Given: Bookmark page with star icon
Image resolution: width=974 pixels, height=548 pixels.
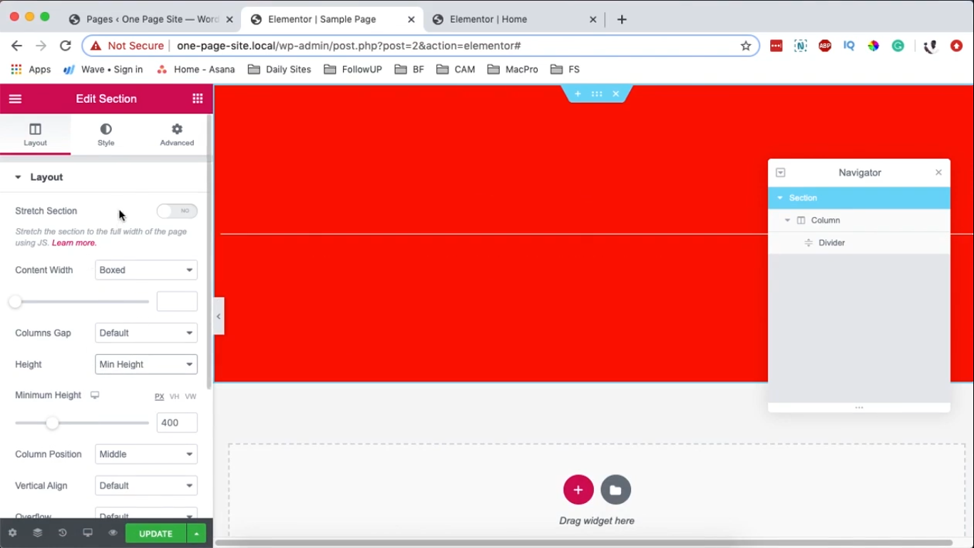Looking at the screenshot, I should [x=746, y=46].
